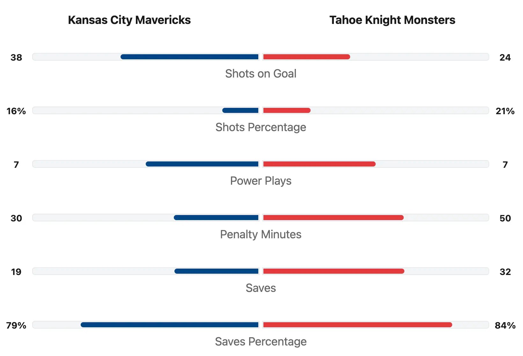Select the Saves Percentage label
The image size is (523, 356).
261,342
